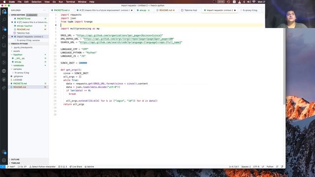Open the Explorer view in activity bar
The width and height of the screenshot is (315, 177).
(4, 11)
